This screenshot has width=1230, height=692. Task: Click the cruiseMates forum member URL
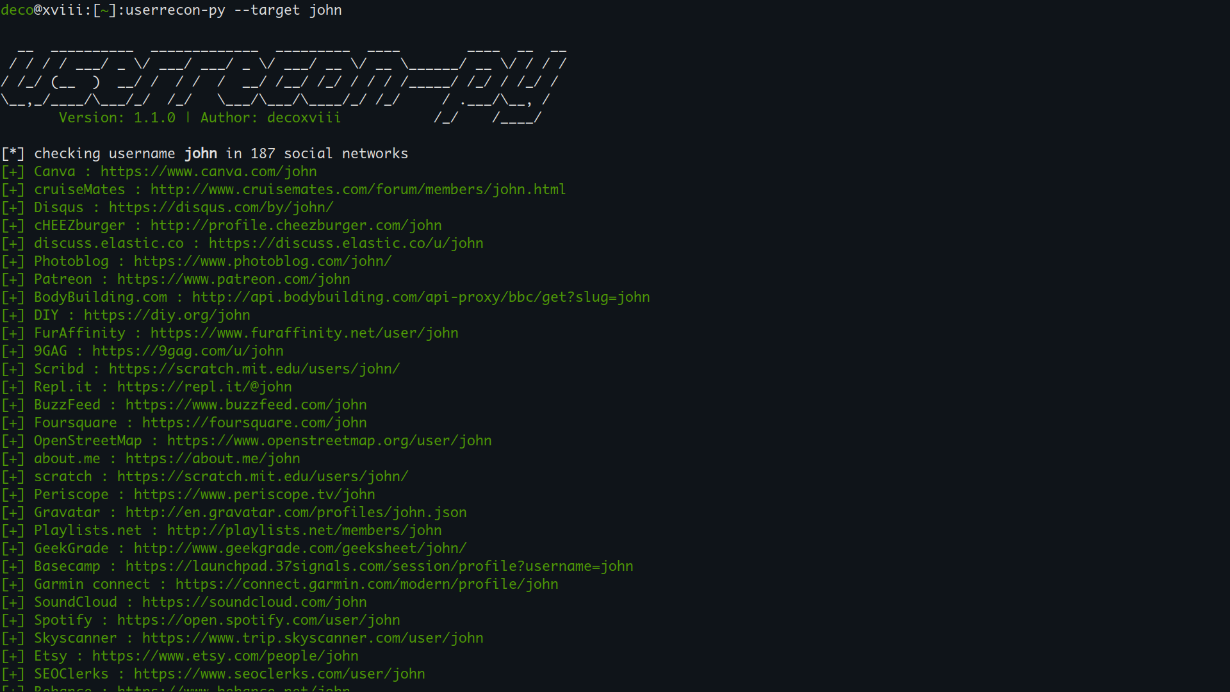point(357,189)
